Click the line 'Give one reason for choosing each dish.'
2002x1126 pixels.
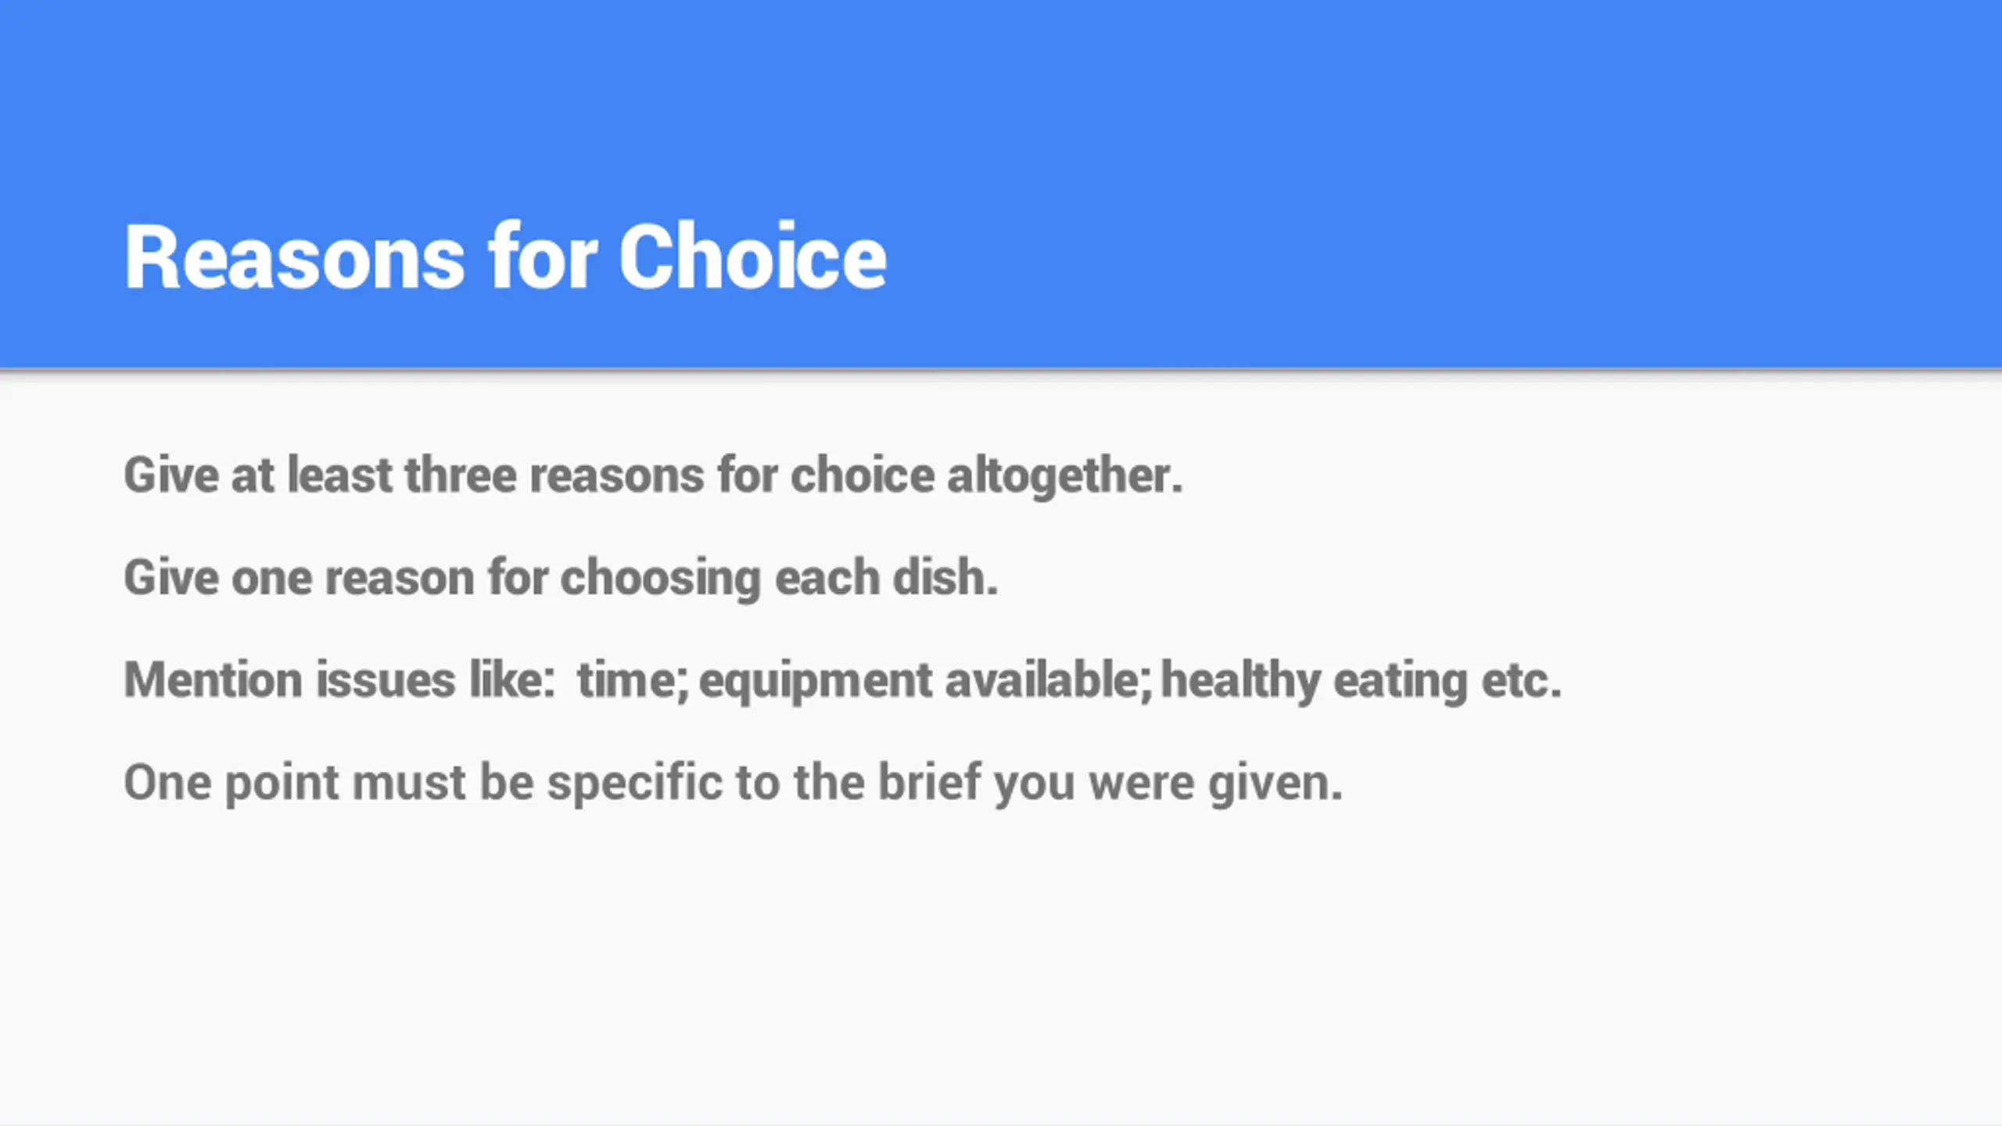pyautogui.click(x=561, y=578)
